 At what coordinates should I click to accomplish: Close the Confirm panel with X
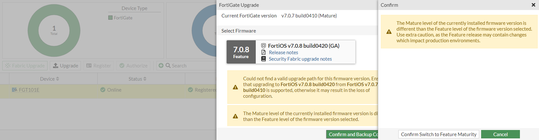click(534, 5)
